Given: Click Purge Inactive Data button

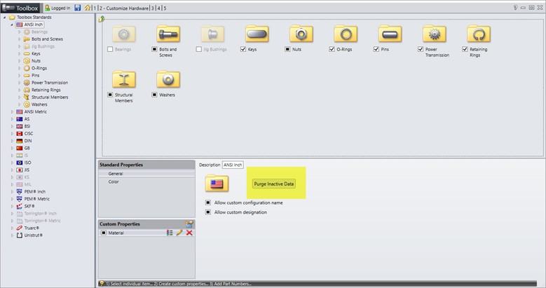Looking at the screenshot, I should [273, 184].
